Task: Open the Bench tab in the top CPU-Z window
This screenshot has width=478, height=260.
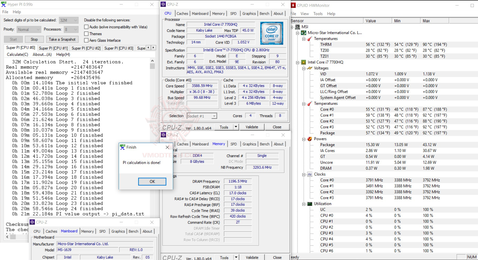Action: click(264, 14)
